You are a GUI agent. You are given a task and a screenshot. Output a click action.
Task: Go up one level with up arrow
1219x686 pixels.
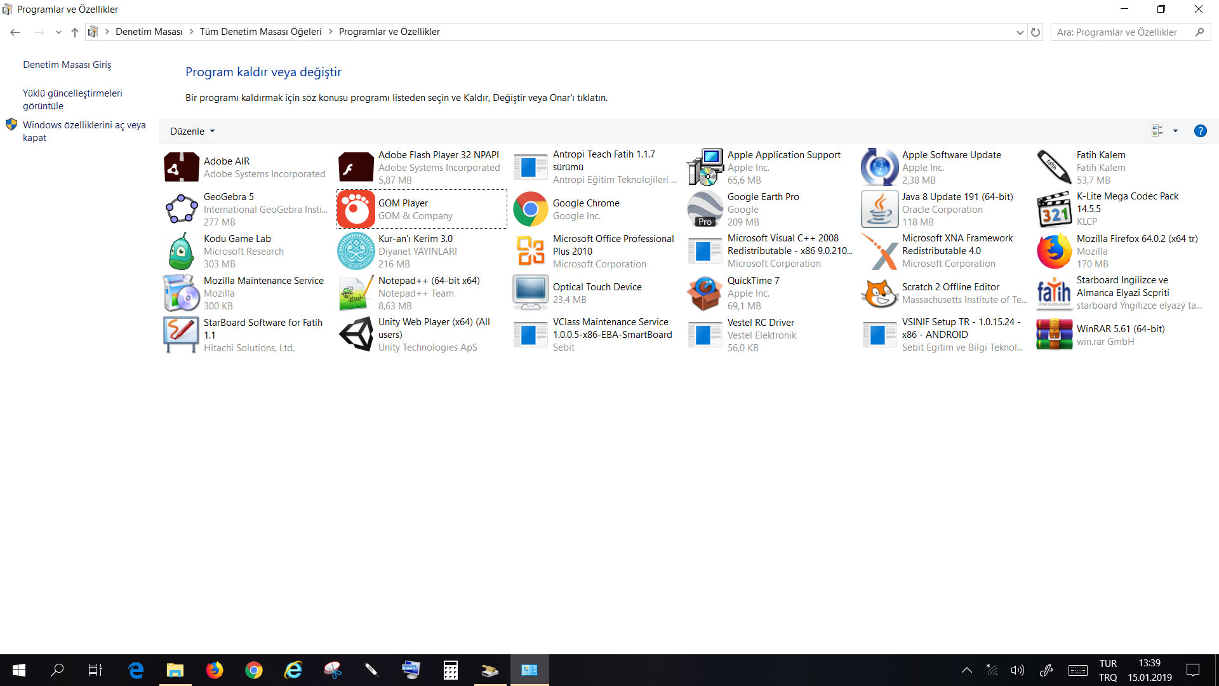(75, 32)
